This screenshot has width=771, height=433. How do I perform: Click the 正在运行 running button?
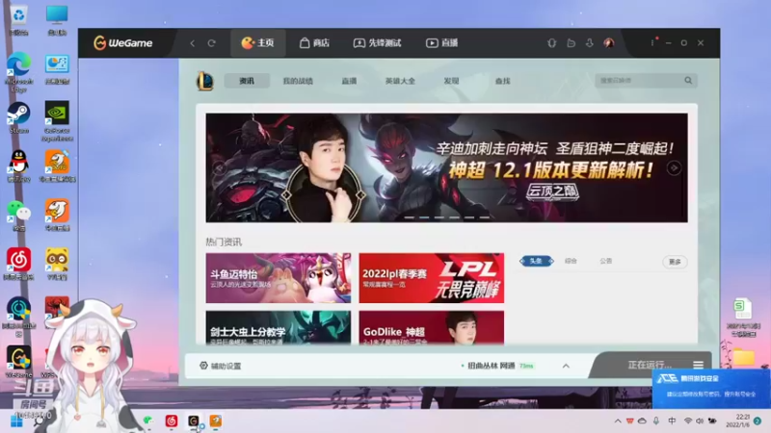point(649,365)
